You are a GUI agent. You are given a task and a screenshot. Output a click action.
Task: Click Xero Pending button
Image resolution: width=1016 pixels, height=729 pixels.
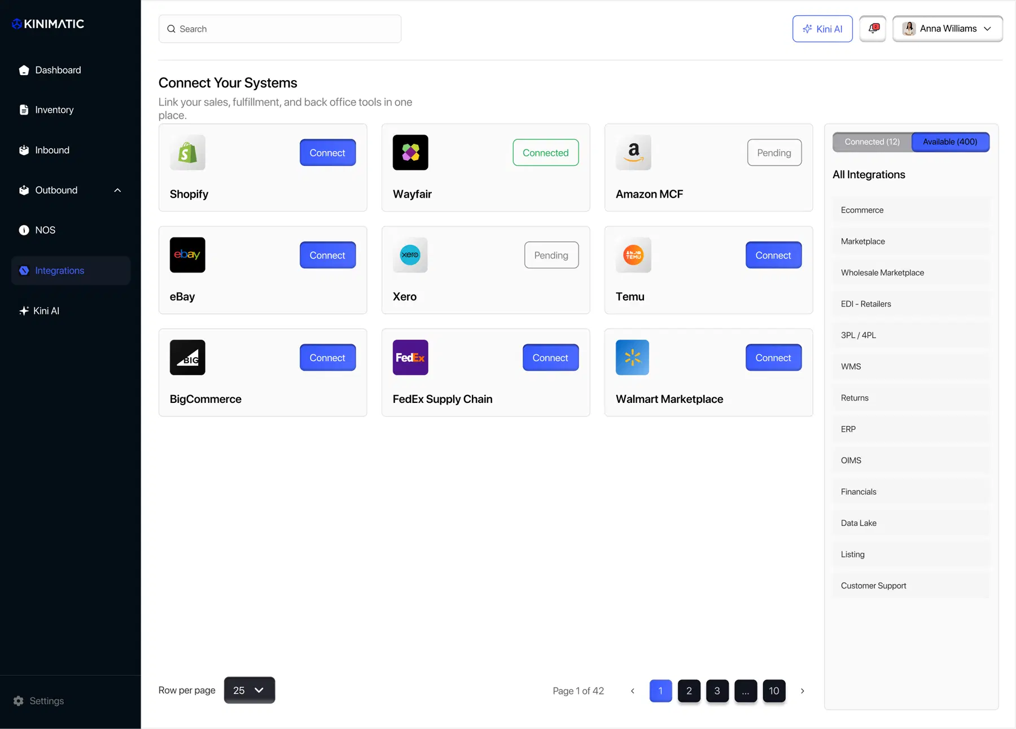(x=551, y=255)
